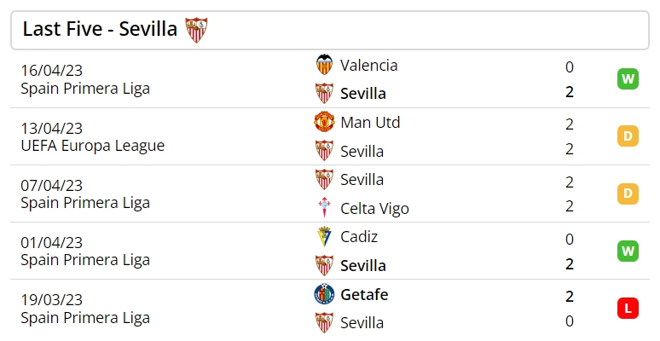This screenshot has width=660, height=341.
Task: Click the Celta Vigo club crest
Action: pyautogui.click(x=324, y=207)
